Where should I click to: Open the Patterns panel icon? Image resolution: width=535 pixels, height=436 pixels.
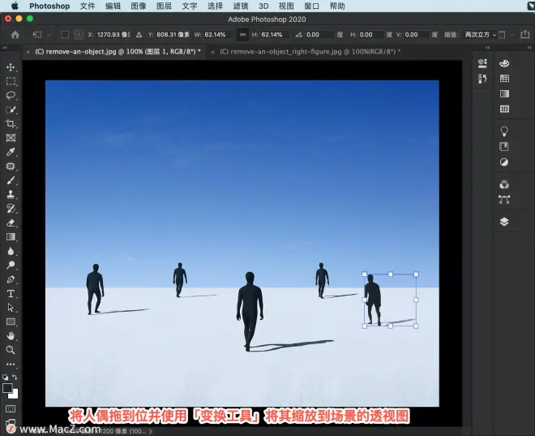pos(504,109)
